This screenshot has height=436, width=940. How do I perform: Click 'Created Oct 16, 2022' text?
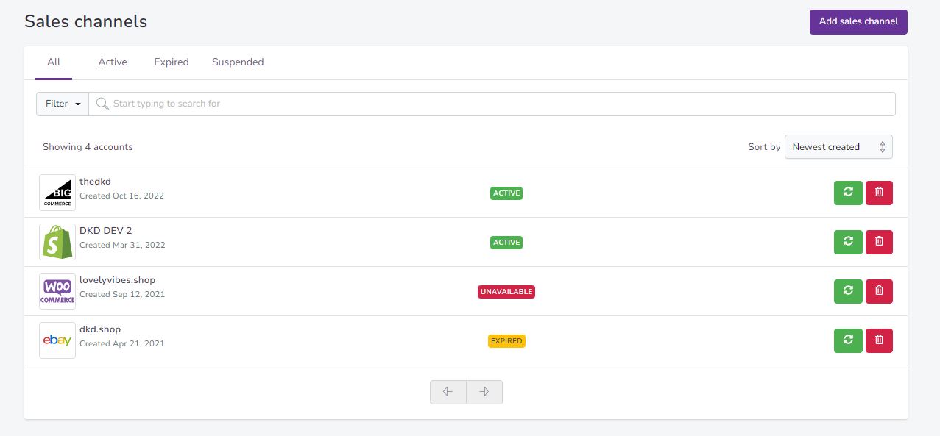pos(121,196)
